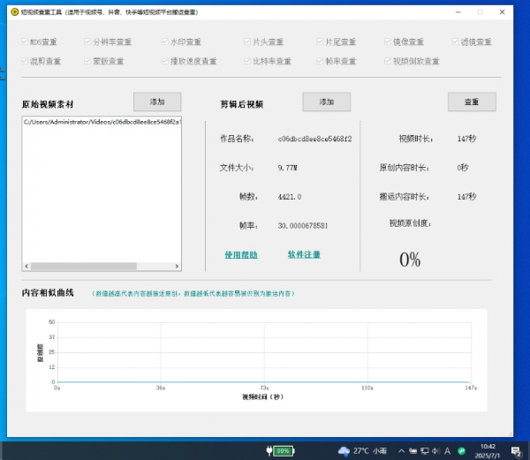Select the C:/Users/Administrator/Videos file path entry
Viewport: 530px width, 460px height.
[102, 122]
